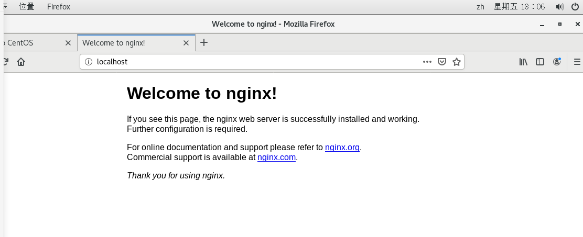Close the Firefox window
583x237 pixels.
click(577, 24)
